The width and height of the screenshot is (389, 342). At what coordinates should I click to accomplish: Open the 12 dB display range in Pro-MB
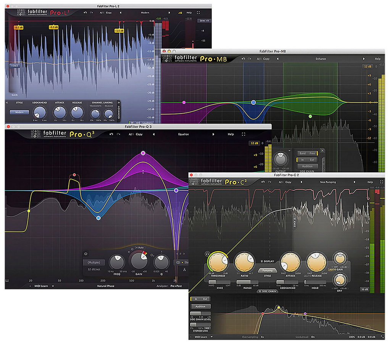[x=368, y=66]
